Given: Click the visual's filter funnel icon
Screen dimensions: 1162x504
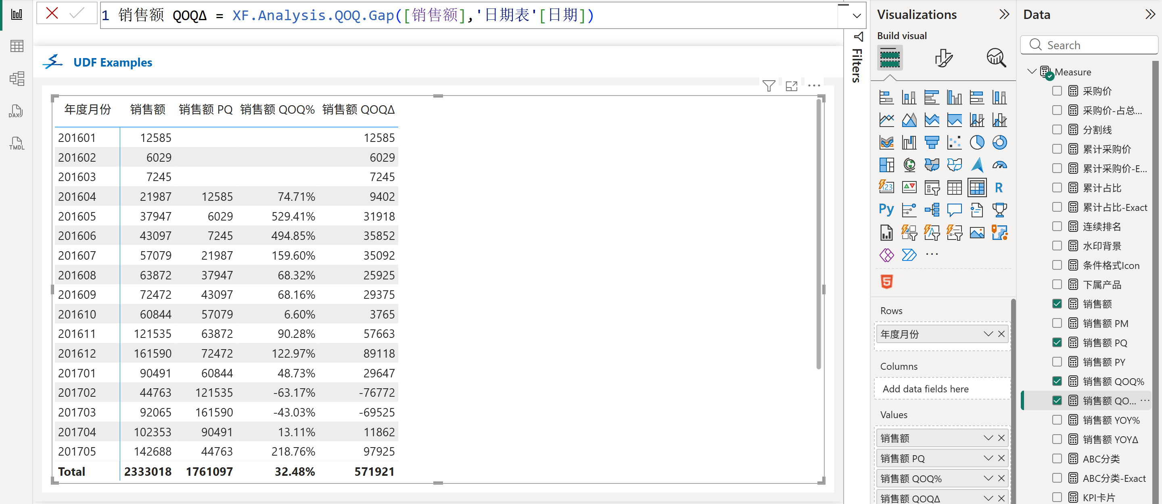Looking at the screenshot, I should pyautogui.click(x=769, y=85).
